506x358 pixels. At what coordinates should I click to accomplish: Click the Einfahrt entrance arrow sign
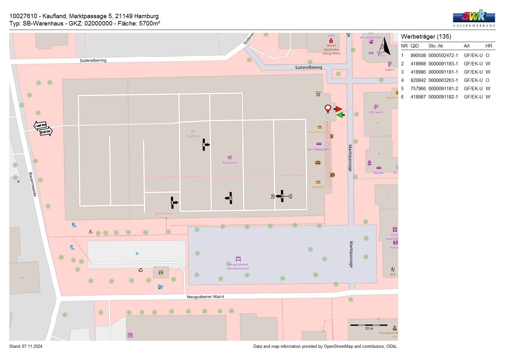click(x=46, y=132)
